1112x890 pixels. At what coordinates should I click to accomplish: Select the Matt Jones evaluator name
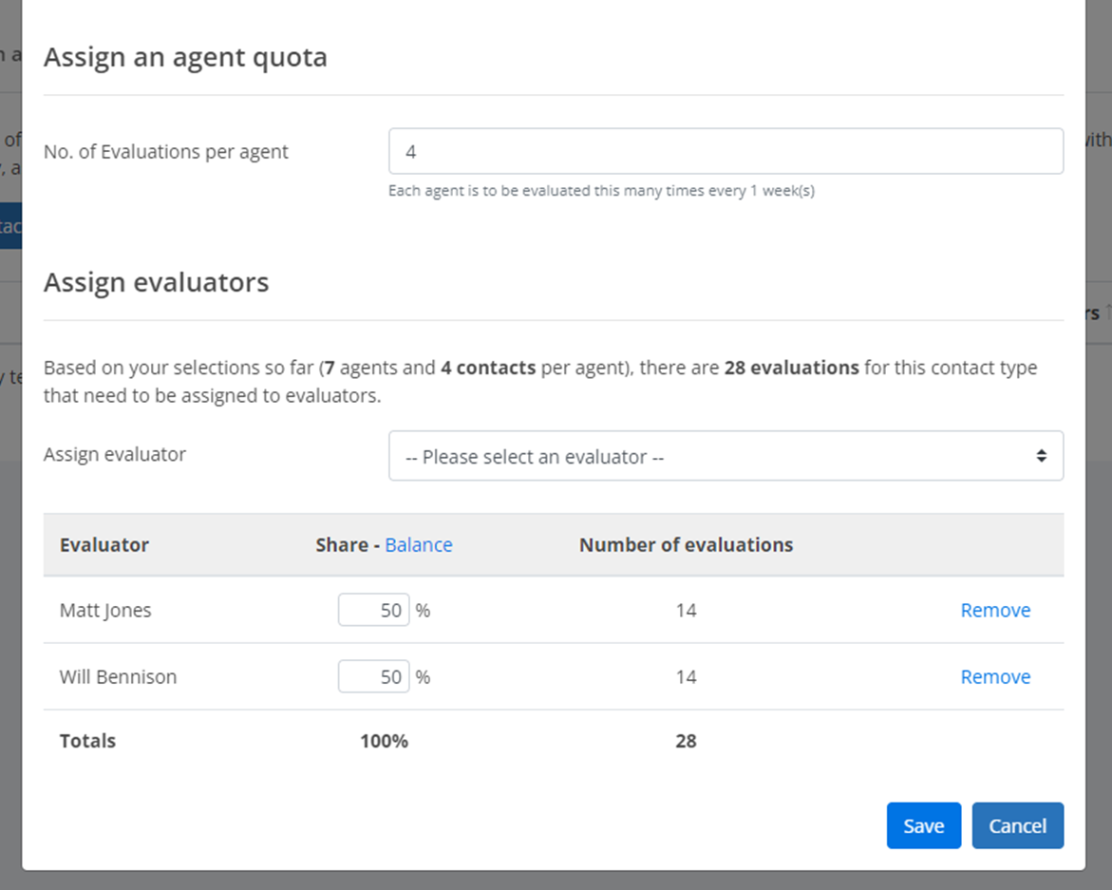point(105,611)
